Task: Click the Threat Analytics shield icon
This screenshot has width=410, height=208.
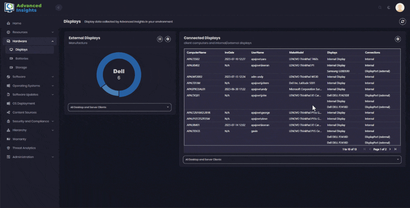Action: coord(9,148)
